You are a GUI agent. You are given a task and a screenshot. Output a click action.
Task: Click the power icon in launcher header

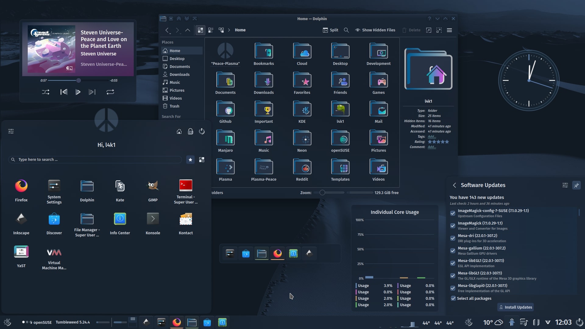tap(202, 131)
